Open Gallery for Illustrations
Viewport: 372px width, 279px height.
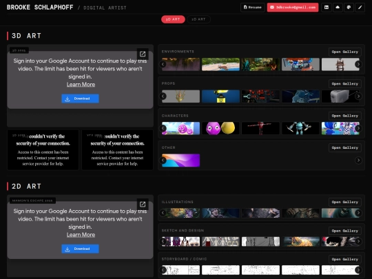pos(345,202)
